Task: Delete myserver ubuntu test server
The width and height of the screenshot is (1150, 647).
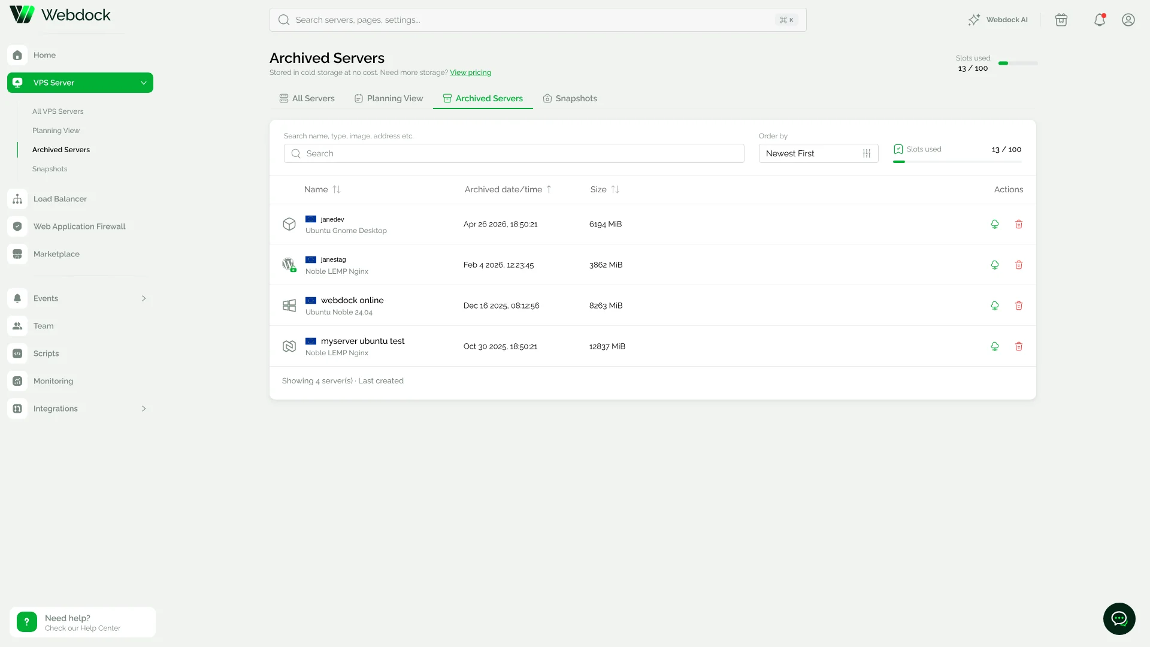Action: 1019,346
